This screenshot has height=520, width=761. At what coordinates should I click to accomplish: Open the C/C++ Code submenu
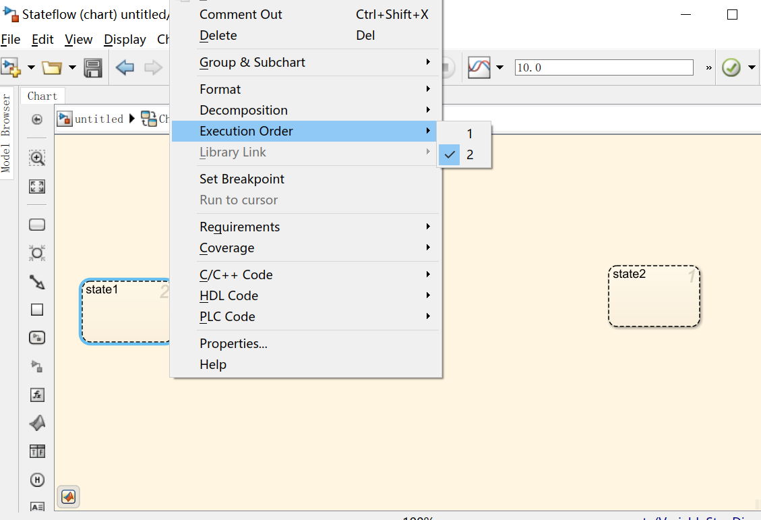pos(236,275)
